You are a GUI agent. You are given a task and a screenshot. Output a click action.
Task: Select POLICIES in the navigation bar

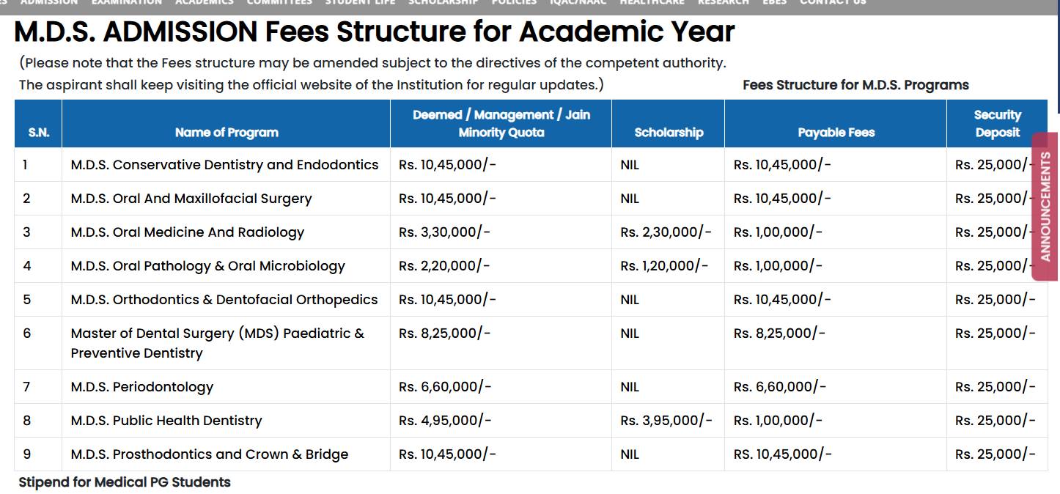pyautogui.click(x=514, y=2)
